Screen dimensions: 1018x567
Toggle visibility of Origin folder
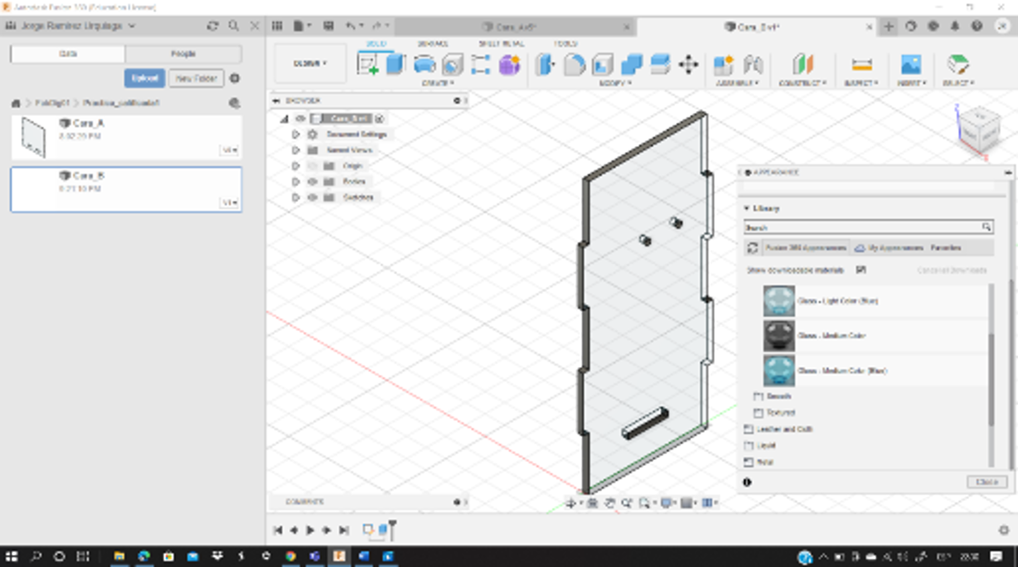coord(313,166)
